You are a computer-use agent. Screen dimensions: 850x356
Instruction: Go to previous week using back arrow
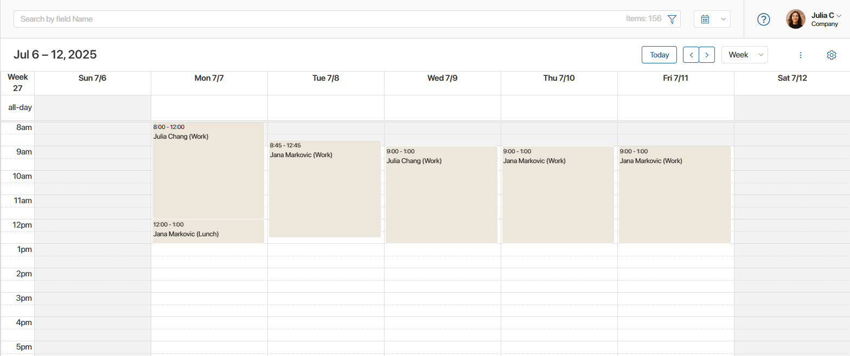coord(691,55)
